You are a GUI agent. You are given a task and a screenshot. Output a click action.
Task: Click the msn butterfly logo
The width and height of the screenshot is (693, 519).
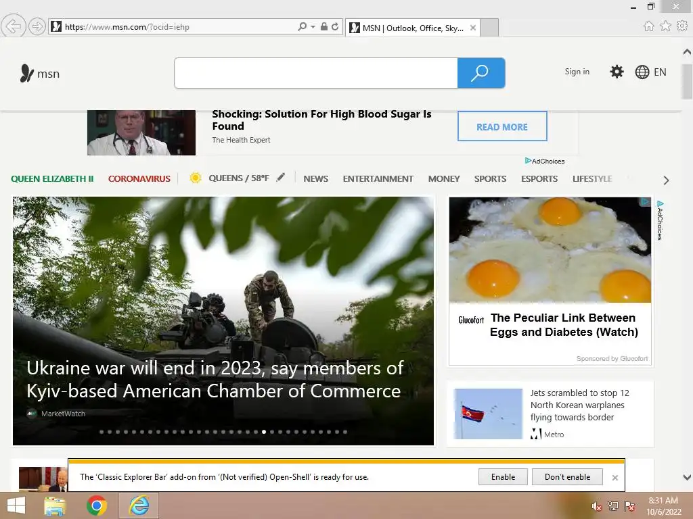[x=39, y=73]
